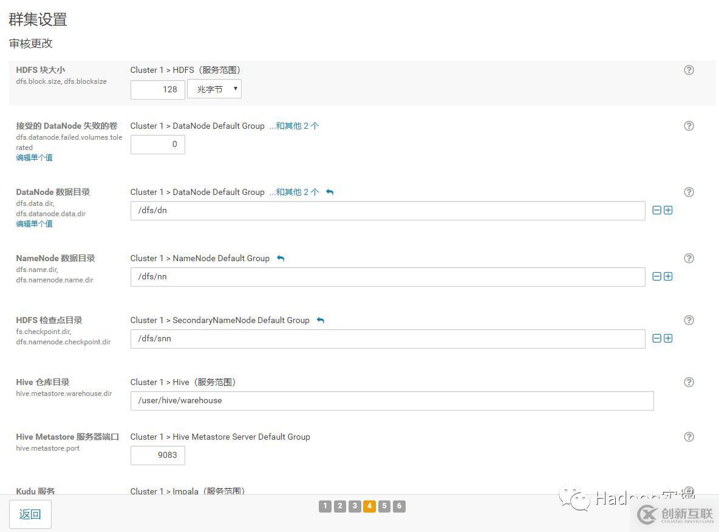The image size is (719, 532).
Task: Select 'Cluster 1 > Hive Metastore Server Default Group'
Action: coord(220,437)
